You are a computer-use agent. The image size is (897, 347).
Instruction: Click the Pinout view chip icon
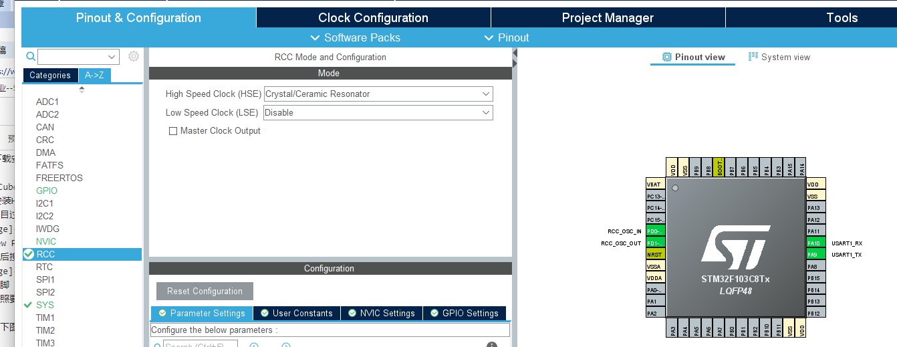(x=666, y=57)
